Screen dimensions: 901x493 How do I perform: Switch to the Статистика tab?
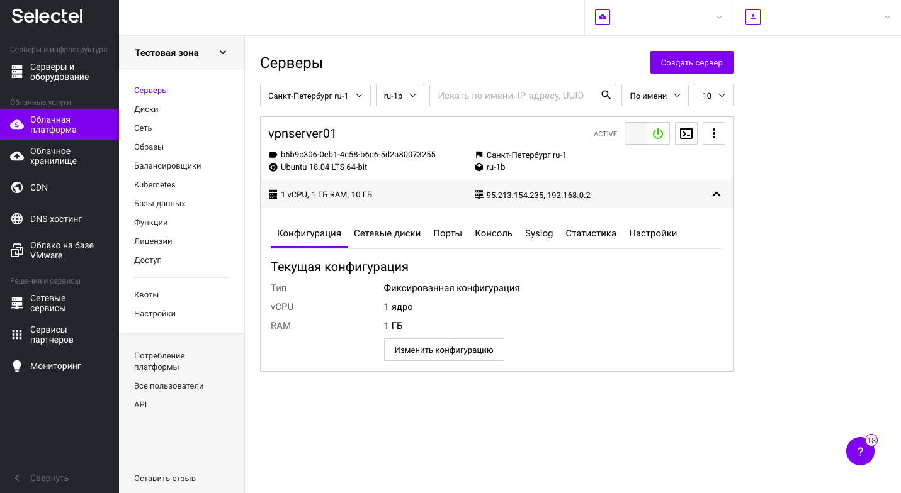[x=591, y=233]
